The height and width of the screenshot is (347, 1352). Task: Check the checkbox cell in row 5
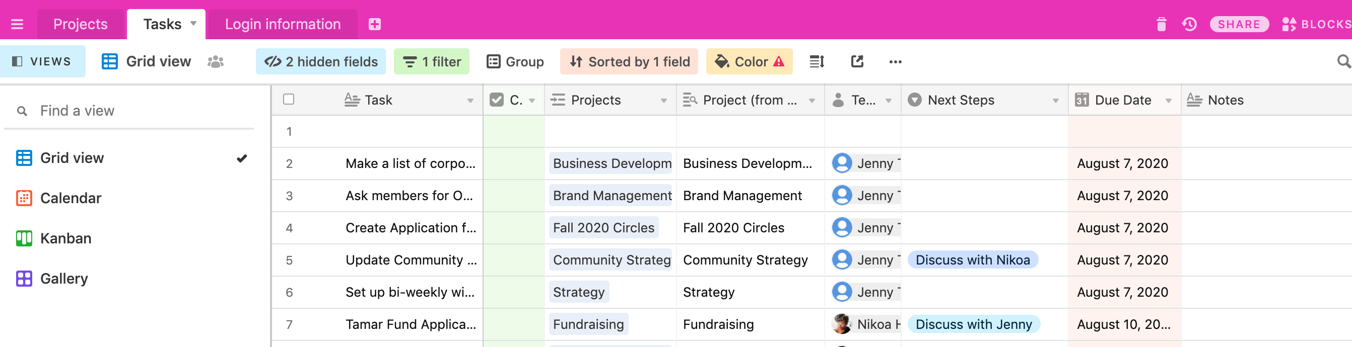(x=513, y=260)
